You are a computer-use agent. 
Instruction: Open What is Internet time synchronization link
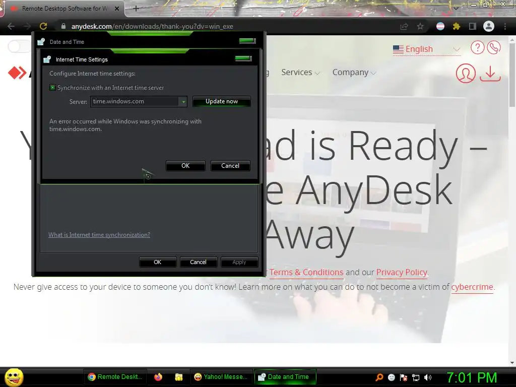tap(99, 235)
